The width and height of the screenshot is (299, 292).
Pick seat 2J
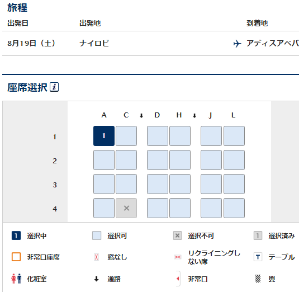[211, 160]
